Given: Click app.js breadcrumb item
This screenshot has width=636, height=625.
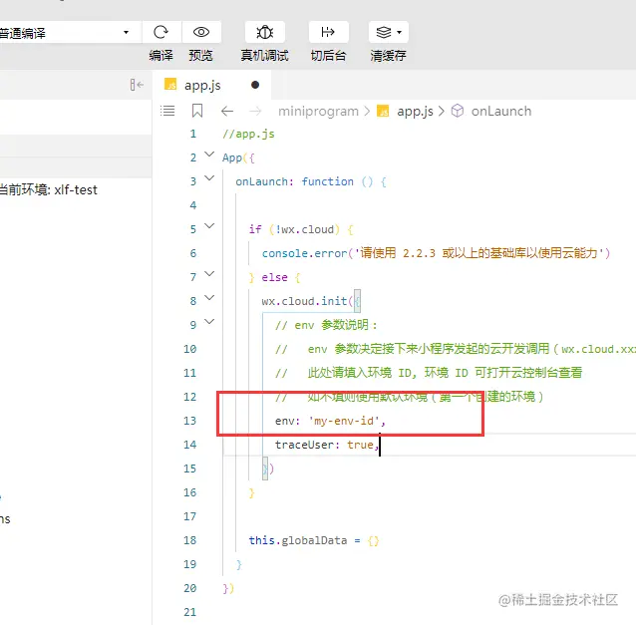Looking at the screenshot, I should tap(415, 111).
